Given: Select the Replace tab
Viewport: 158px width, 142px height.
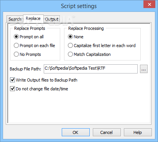Looking at the screenshot, I should (x=33, y=18).
